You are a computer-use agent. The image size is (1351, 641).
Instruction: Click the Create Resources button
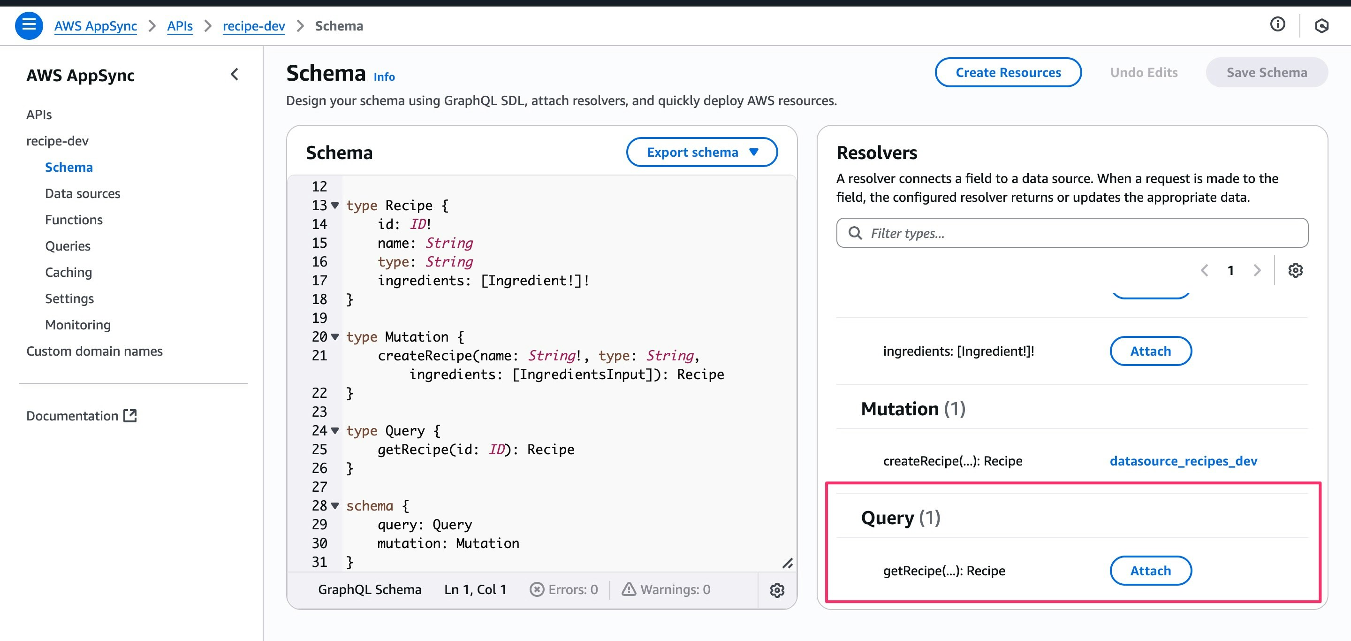tap(1008, 72)
